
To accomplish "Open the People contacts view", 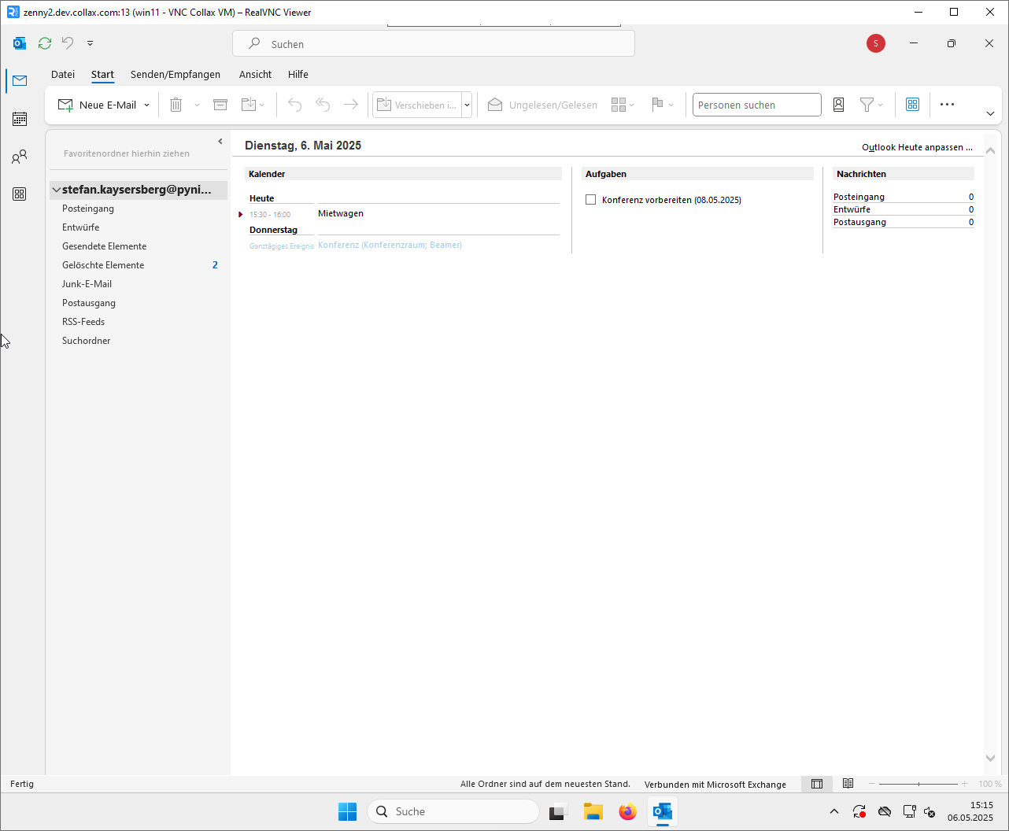I will click(x=20, y=157).
